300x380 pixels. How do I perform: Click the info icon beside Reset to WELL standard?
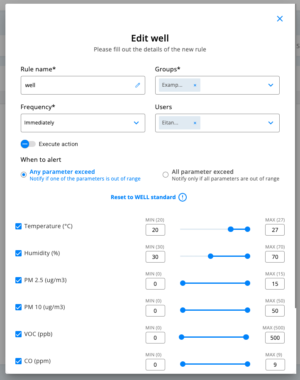(183, 197)
